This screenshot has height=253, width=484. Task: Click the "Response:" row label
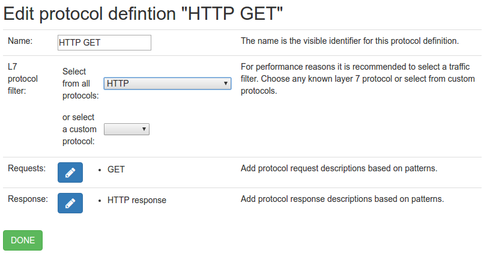coord(28,199)
